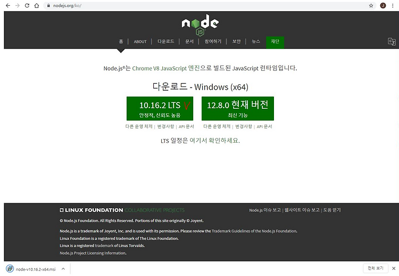Viewport: 399px width, 276px height.
Task: Open node-v10.16.2-x64.msi downloaded file
Action: click(36, 269)
